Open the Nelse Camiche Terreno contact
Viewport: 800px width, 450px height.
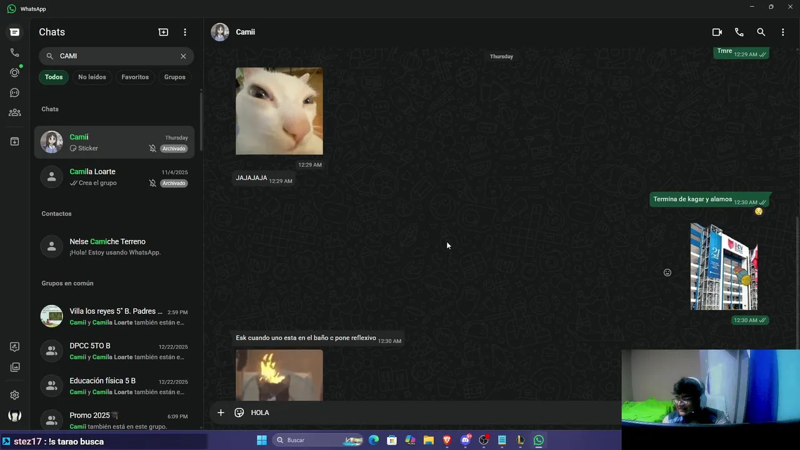[114, 246]
